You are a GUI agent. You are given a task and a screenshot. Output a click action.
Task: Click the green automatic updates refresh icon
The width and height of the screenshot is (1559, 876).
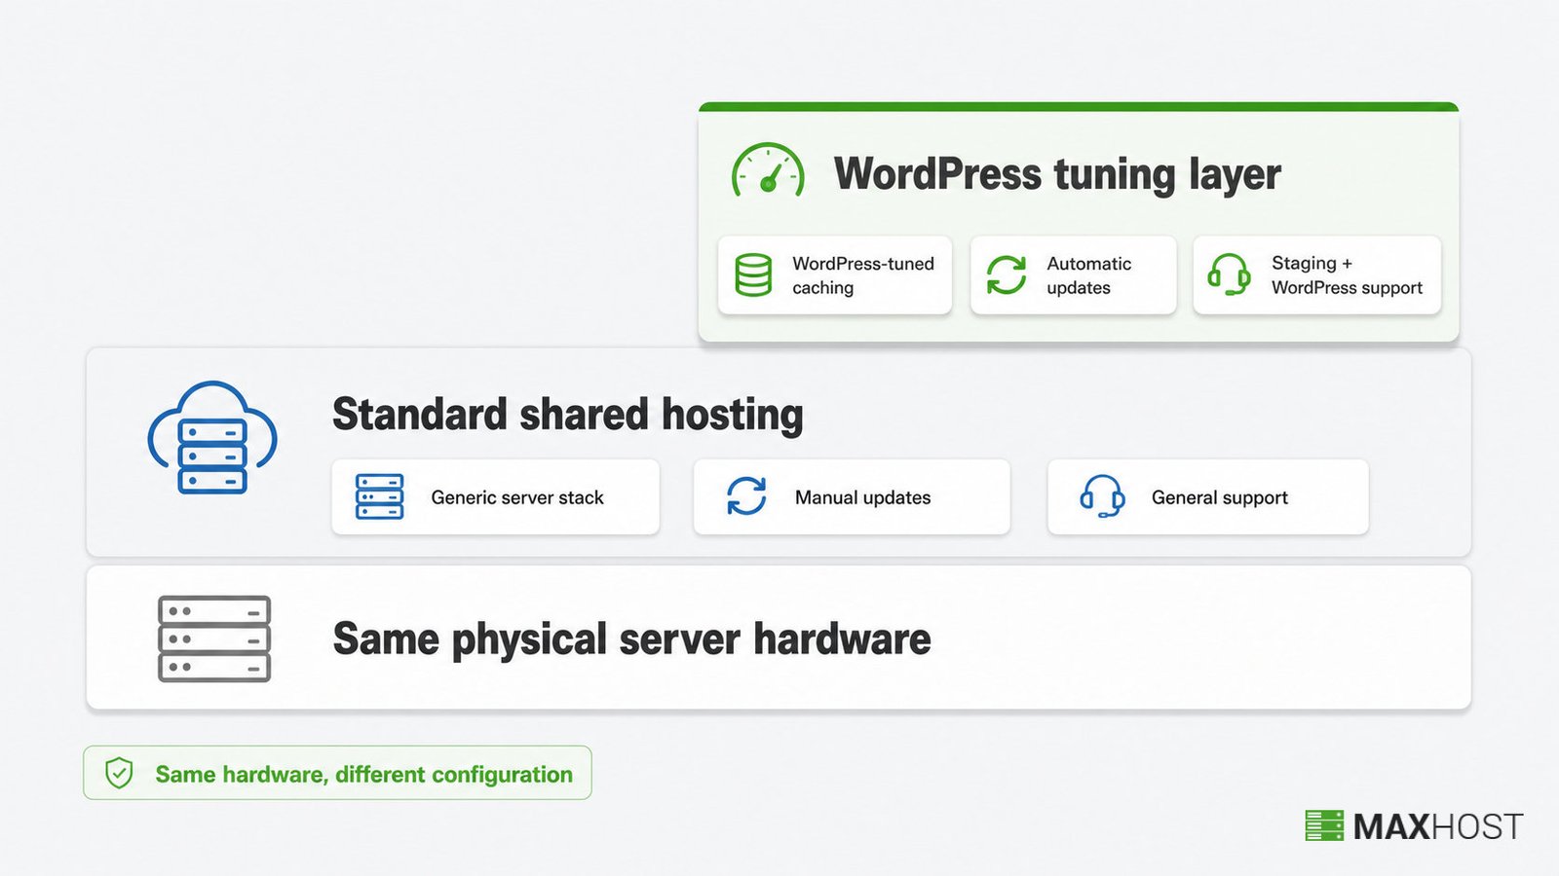click(x=1007, y=274)
